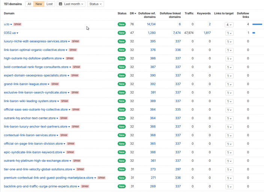Open the Status filter dropdown
264x192 pixels.
pyautogui.click(x=95, y=4)
